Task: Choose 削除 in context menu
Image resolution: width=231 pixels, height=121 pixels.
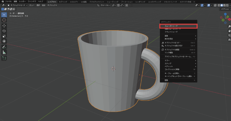Action: point(178,80)
